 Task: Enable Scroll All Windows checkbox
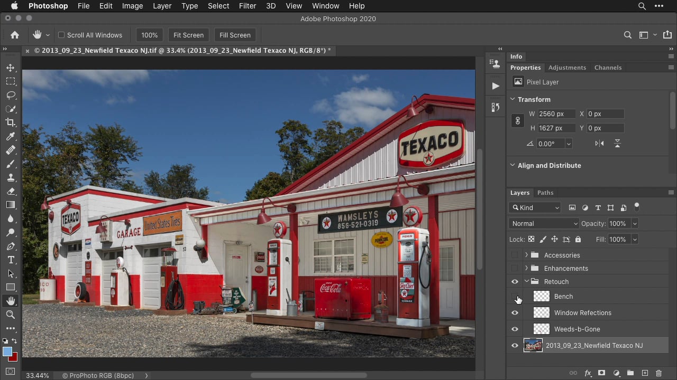coord(61,35)
